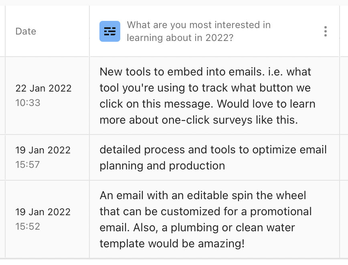Click the 22 Jan 2022 date
This screenshot has width=348, height=265.
click(x=43, y=88)
